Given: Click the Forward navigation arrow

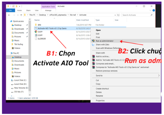Looking at the screenshot, I should tap(14, 15).
